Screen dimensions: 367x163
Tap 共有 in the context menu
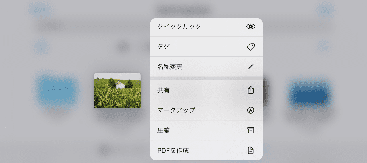click(x=206, y=90)
